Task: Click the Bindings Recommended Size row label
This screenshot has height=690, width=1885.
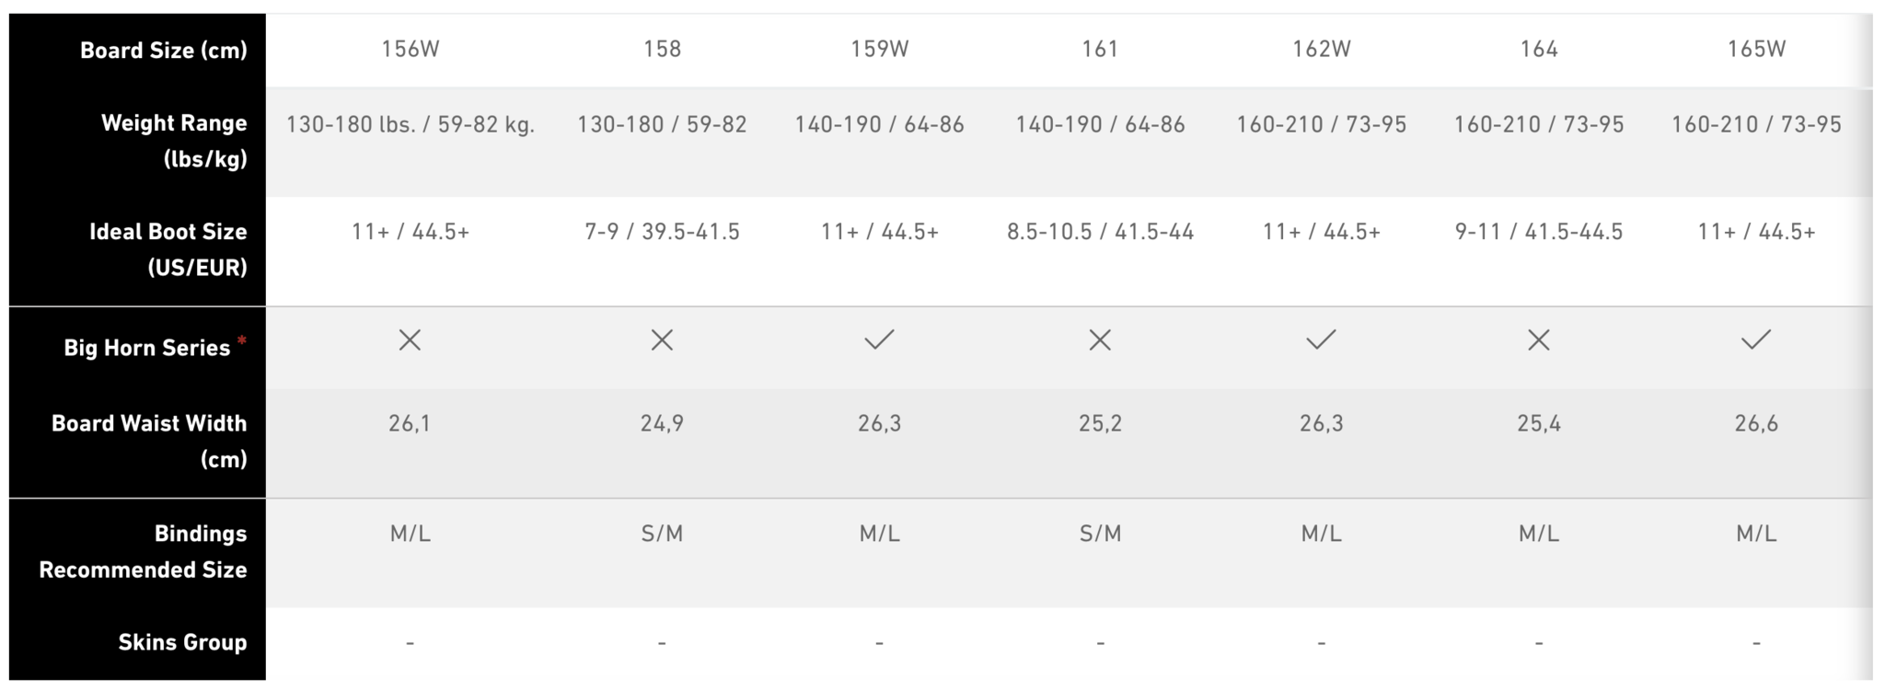Action: coord(143,551)
